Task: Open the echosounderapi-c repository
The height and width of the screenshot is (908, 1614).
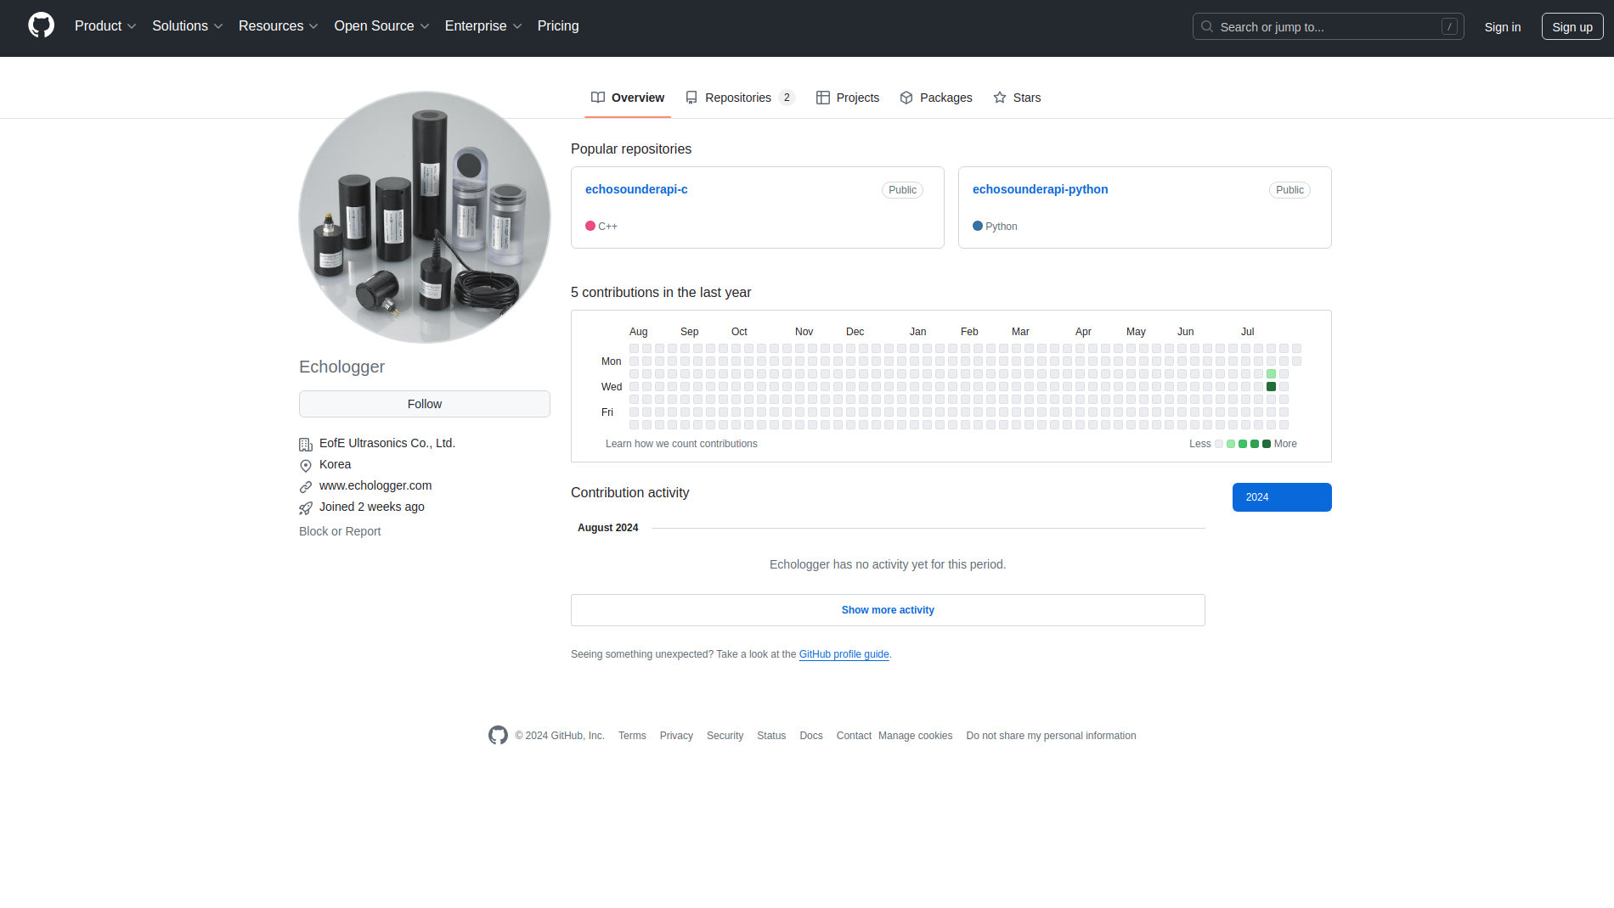Action: click(636, 189)
